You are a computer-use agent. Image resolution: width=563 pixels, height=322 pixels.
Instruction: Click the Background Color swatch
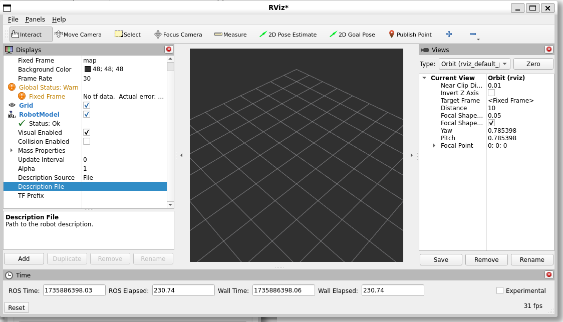(x=87, y=69)
